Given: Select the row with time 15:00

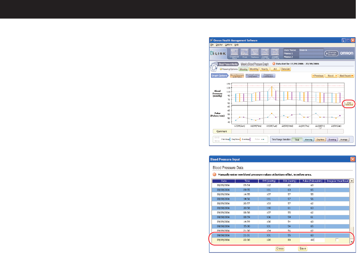Looking at the screenshot, I should [x=281, y=226].
